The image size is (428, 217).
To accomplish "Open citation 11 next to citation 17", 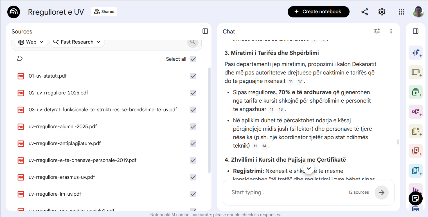I will click(291, 82).
